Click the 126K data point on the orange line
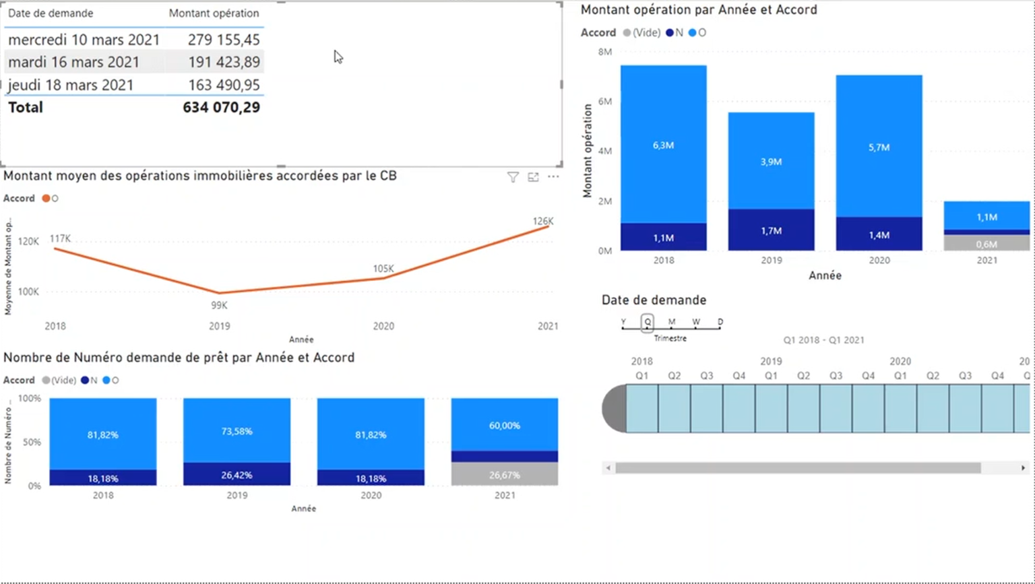Viewport: 1035px width, 584px height. [x=547, y=227]
